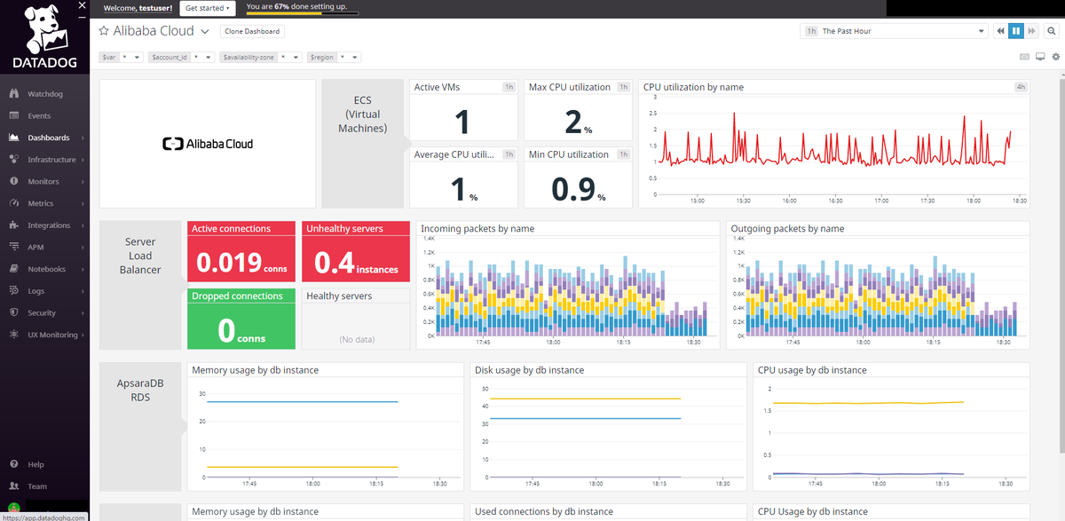Open the Monitors menu
The width and height of the screenshot is (1065, 521).
(43, 181)
